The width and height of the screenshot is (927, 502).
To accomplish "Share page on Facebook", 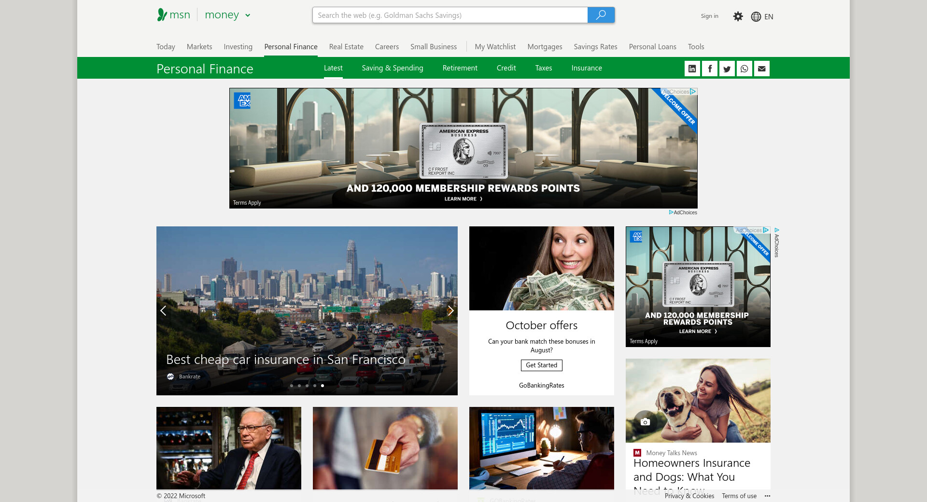I will [709, 69].
